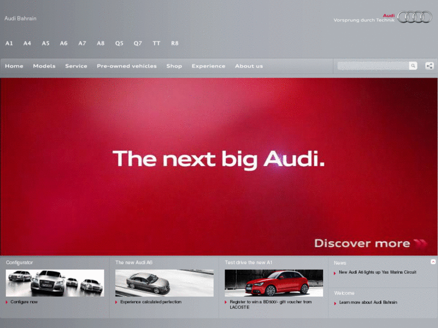Screen dimensions: 438x328
Task: Select the Q5 model link
Action: pyautogui.click(x=119, y=43)
